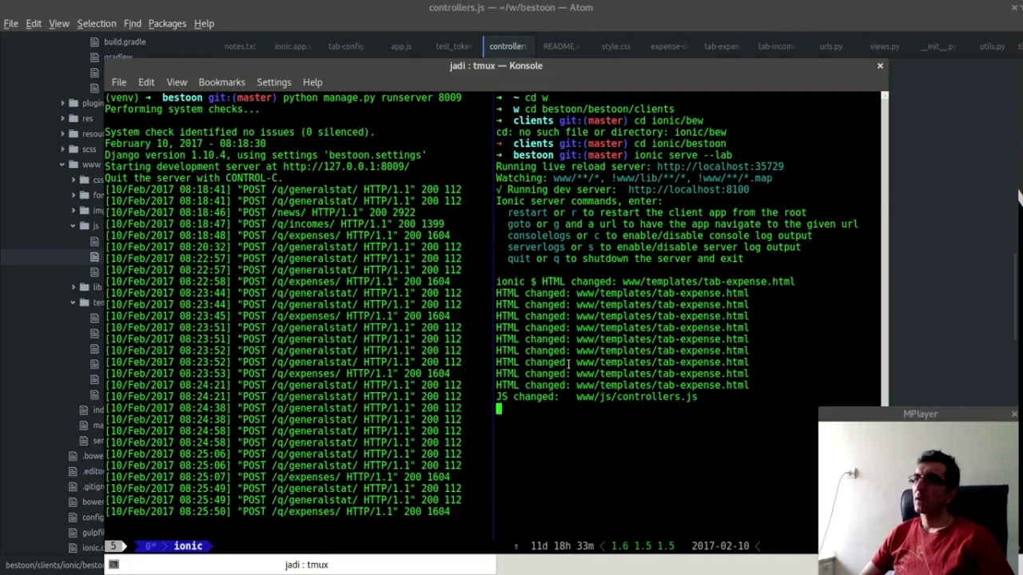1023x575 pixels.
Task: Click the http://127.0.0.1:8009/ server URL
Action: 345,167
